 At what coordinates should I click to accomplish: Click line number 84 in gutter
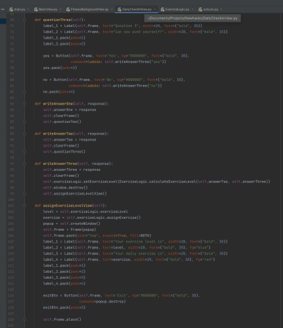12,104
